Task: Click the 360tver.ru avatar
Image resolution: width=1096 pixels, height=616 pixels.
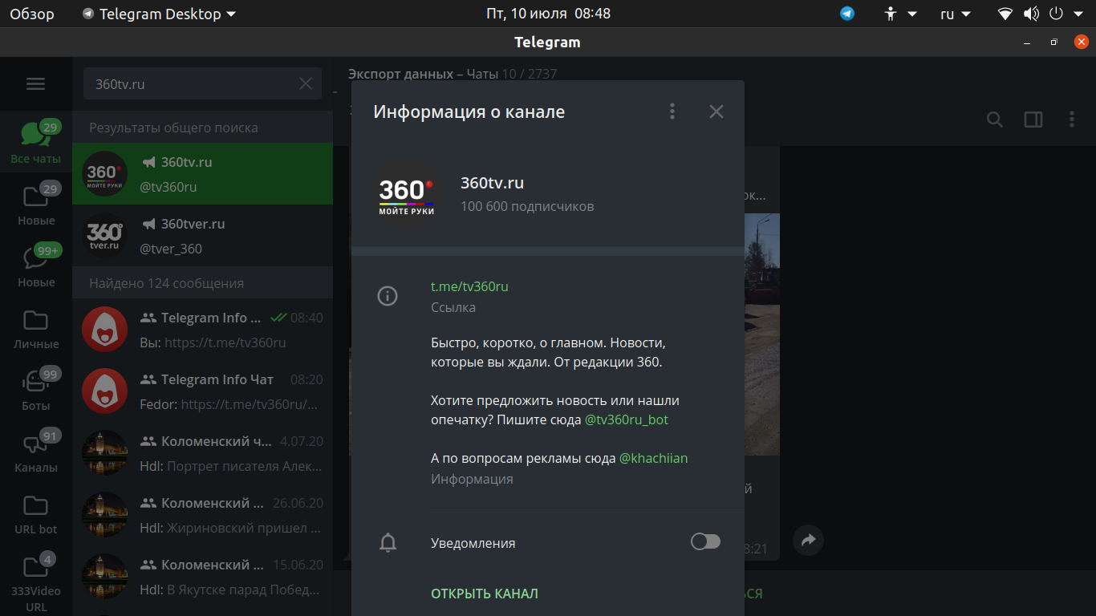Action: [x=105, y=236]
